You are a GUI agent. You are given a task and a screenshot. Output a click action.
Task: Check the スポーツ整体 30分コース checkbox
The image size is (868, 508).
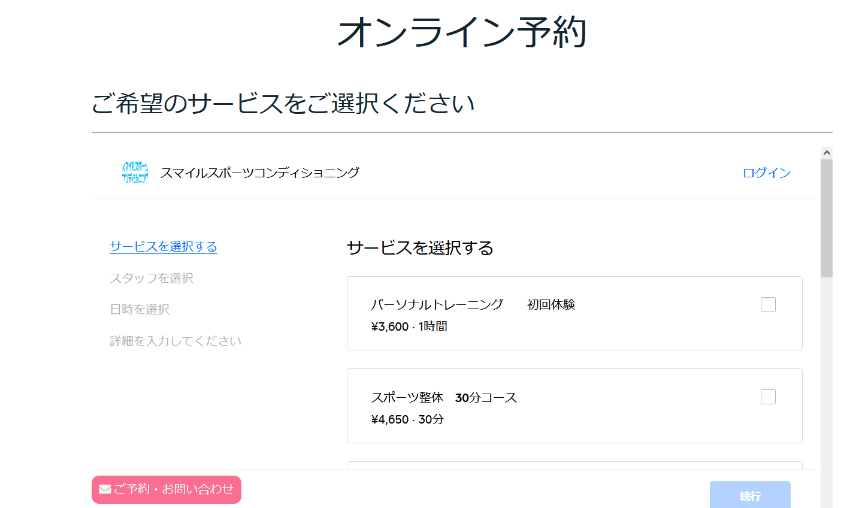[x=768, y=397]
